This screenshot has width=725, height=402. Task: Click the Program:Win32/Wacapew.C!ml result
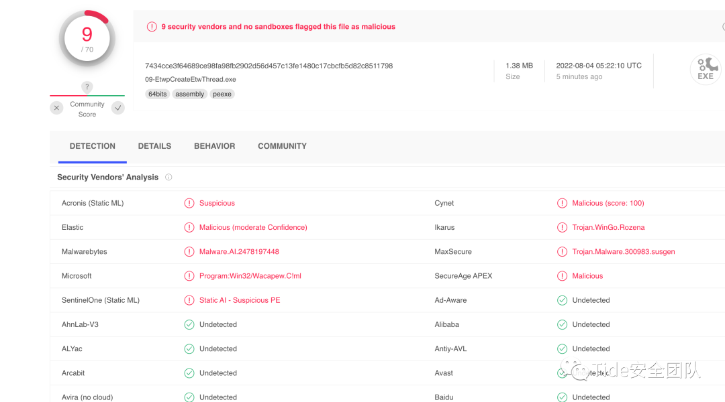[250, 276]
